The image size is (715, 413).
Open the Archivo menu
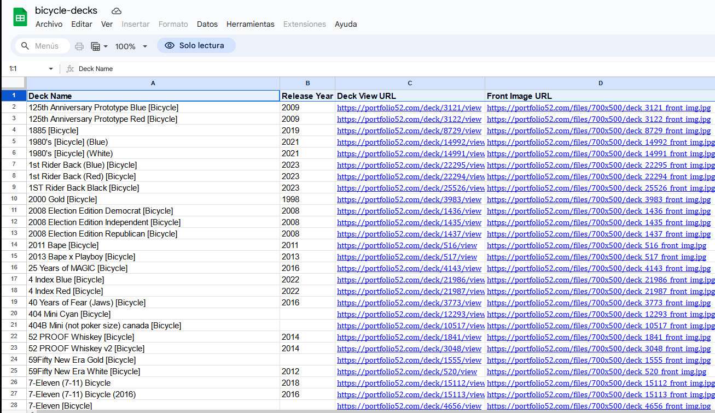point(49,24)
